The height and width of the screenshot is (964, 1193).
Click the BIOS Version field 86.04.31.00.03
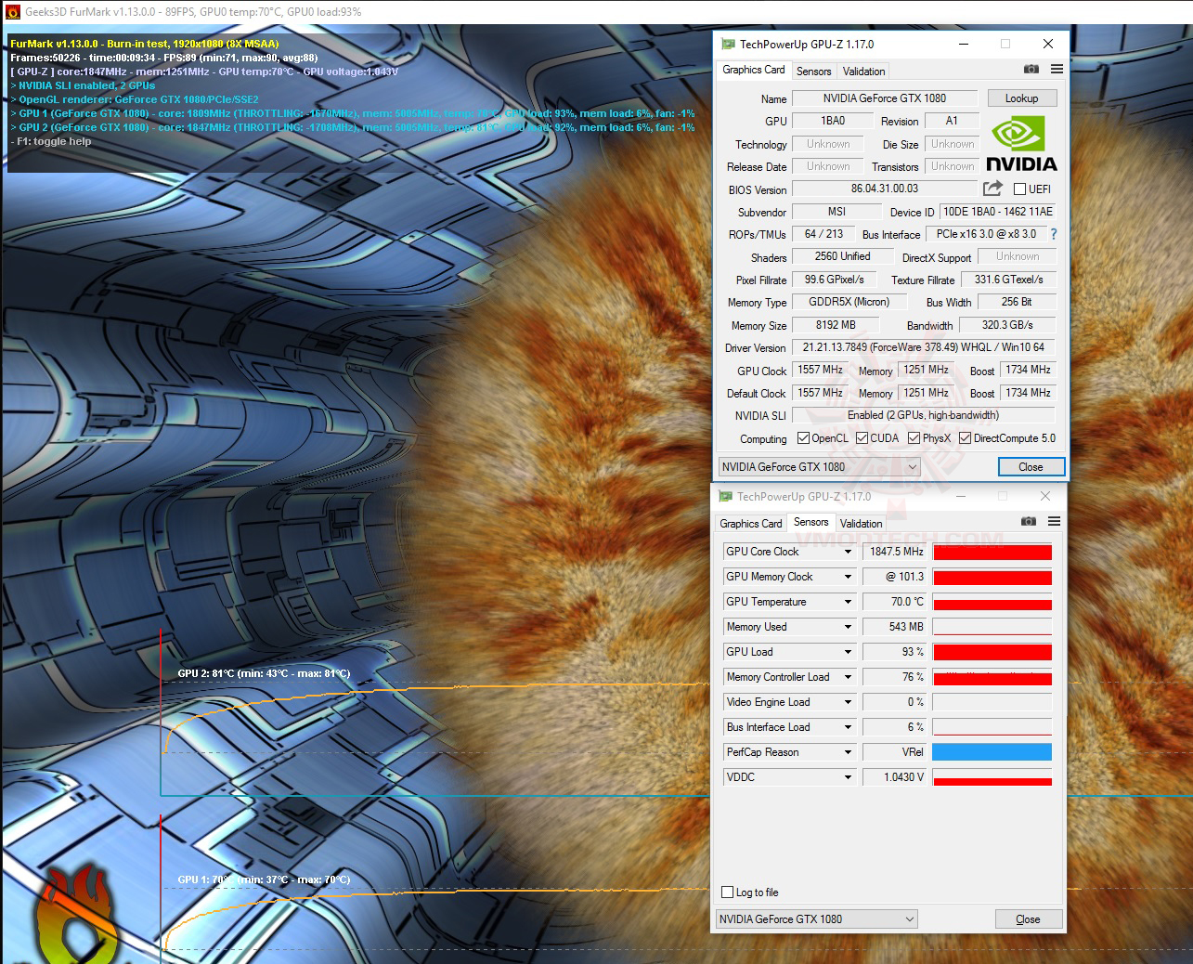pyautogui.click(x=885, y=189)
